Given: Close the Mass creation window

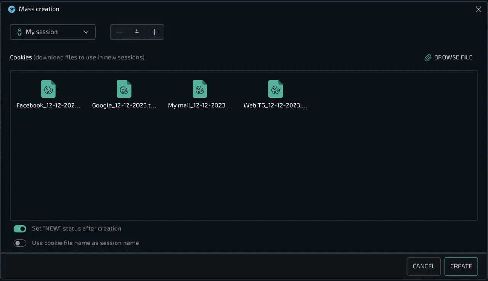Looking at the screenshot, I should pyautogui.click(x=478, y=9).
